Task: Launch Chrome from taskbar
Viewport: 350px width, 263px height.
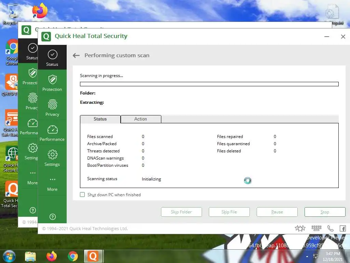Action: [73, 256]
